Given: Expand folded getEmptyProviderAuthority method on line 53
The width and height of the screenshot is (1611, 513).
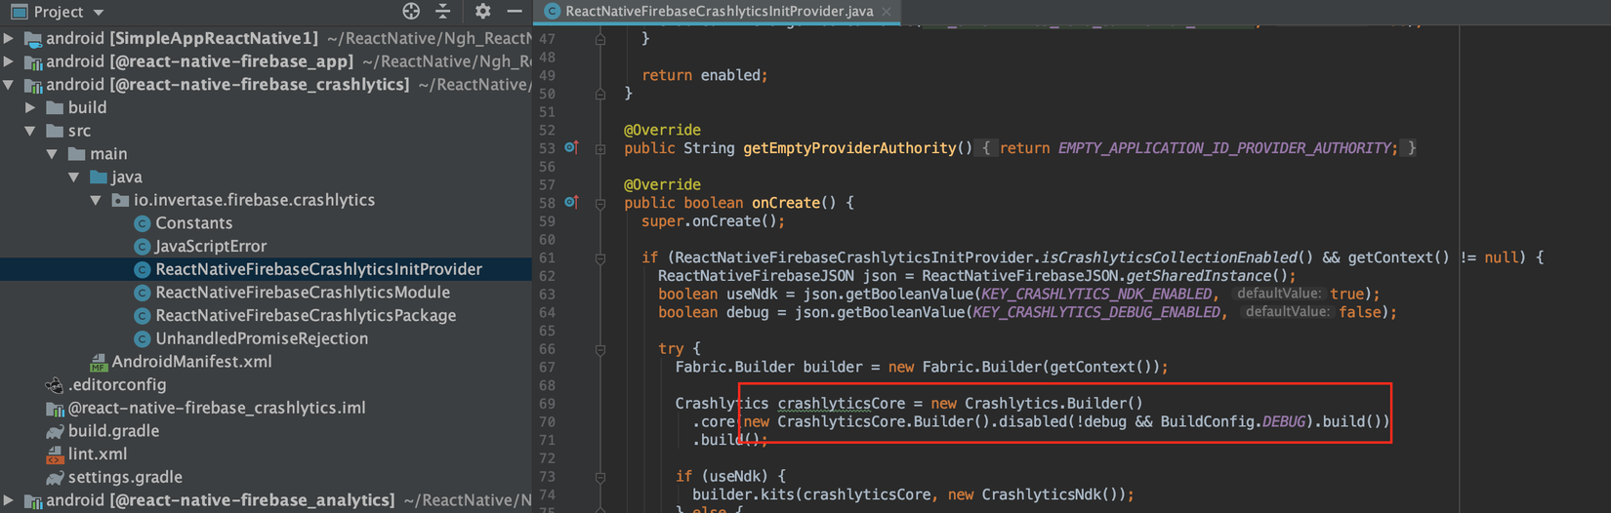Looking at the screenshot, I should [600, 148].
